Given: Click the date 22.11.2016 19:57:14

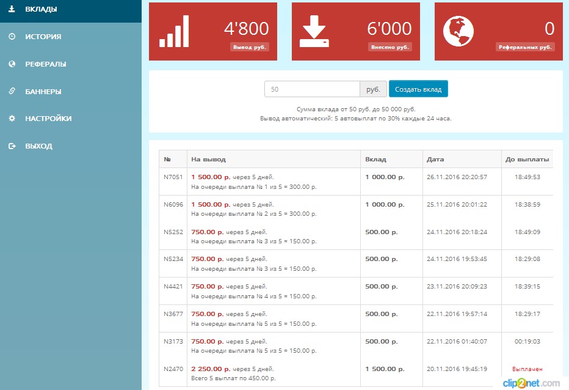Looking at the screenshot, I should tap(457, 314).
